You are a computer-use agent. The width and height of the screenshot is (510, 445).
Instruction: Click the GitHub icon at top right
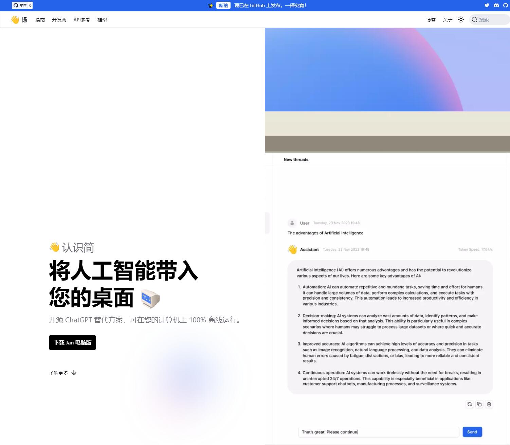[505, 5]
